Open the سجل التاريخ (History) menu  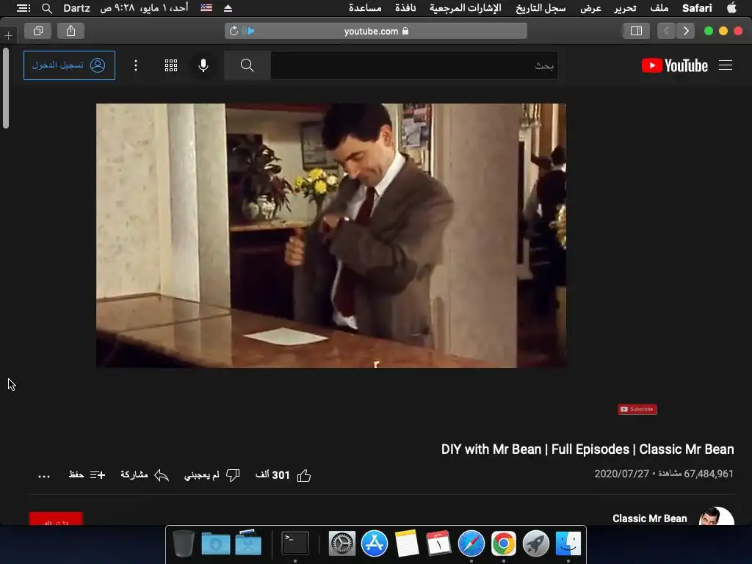(540, 7)
